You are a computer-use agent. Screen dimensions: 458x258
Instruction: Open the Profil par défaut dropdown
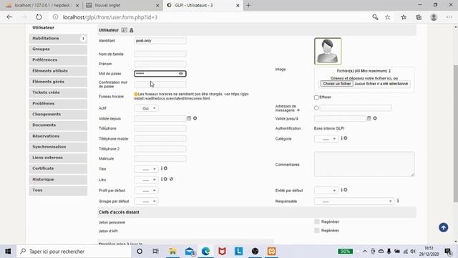[146, 191]
